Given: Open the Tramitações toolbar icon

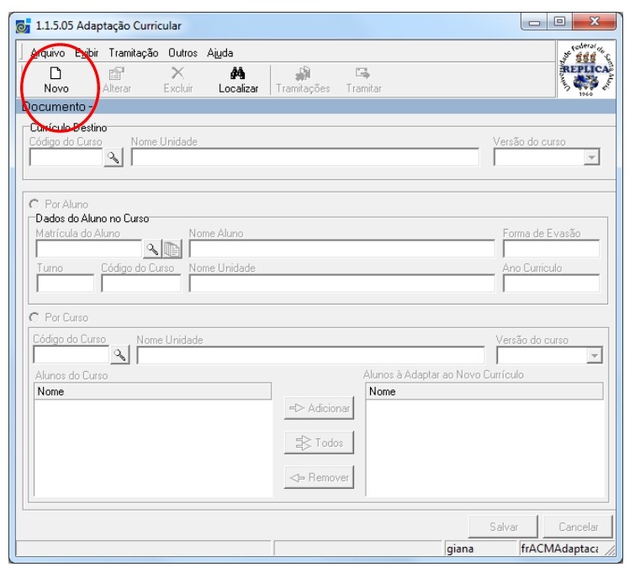Looking at the screenshot, I should point(303,74).
